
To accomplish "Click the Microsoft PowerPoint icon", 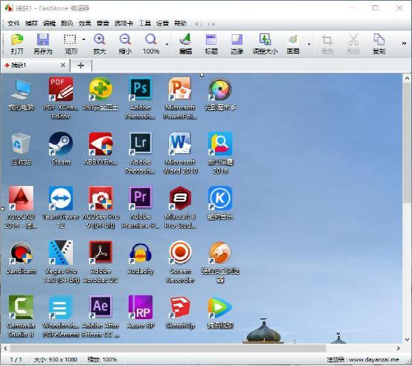I will click(x=180, y=89).
